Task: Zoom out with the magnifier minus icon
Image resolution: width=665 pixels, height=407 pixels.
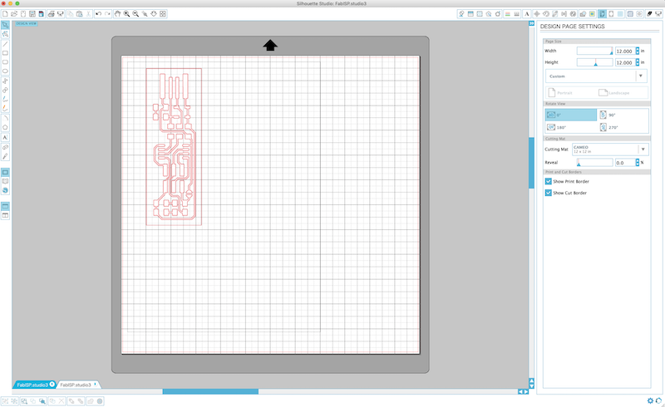Action: [x=135, y=14]
